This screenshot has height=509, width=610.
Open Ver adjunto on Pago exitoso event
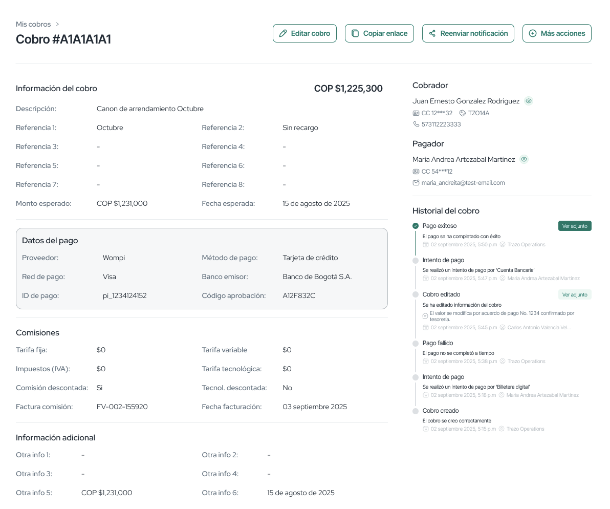point(575,226)
